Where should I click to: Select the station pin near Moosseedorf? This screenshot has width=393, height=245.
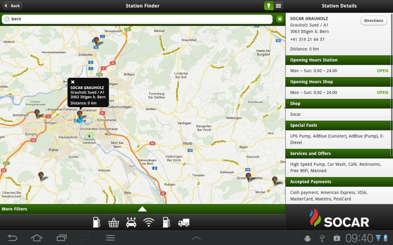tap(96, 41)
